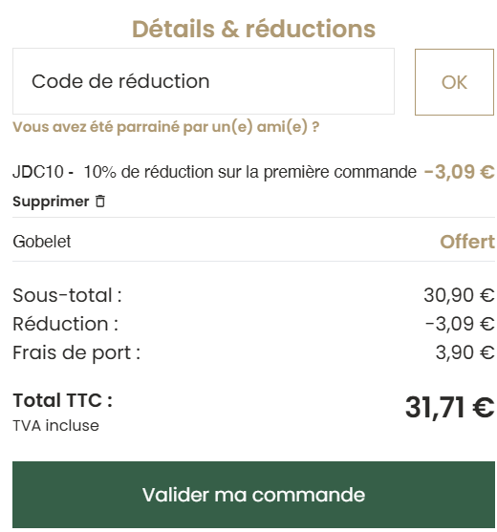Click the Sous-total label
497x532 pixels.
(x=67, y=295)
